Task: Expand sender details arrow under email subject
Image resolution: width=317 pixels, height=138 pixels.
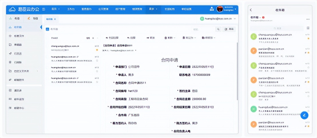Action: click(x=136, y=50)
